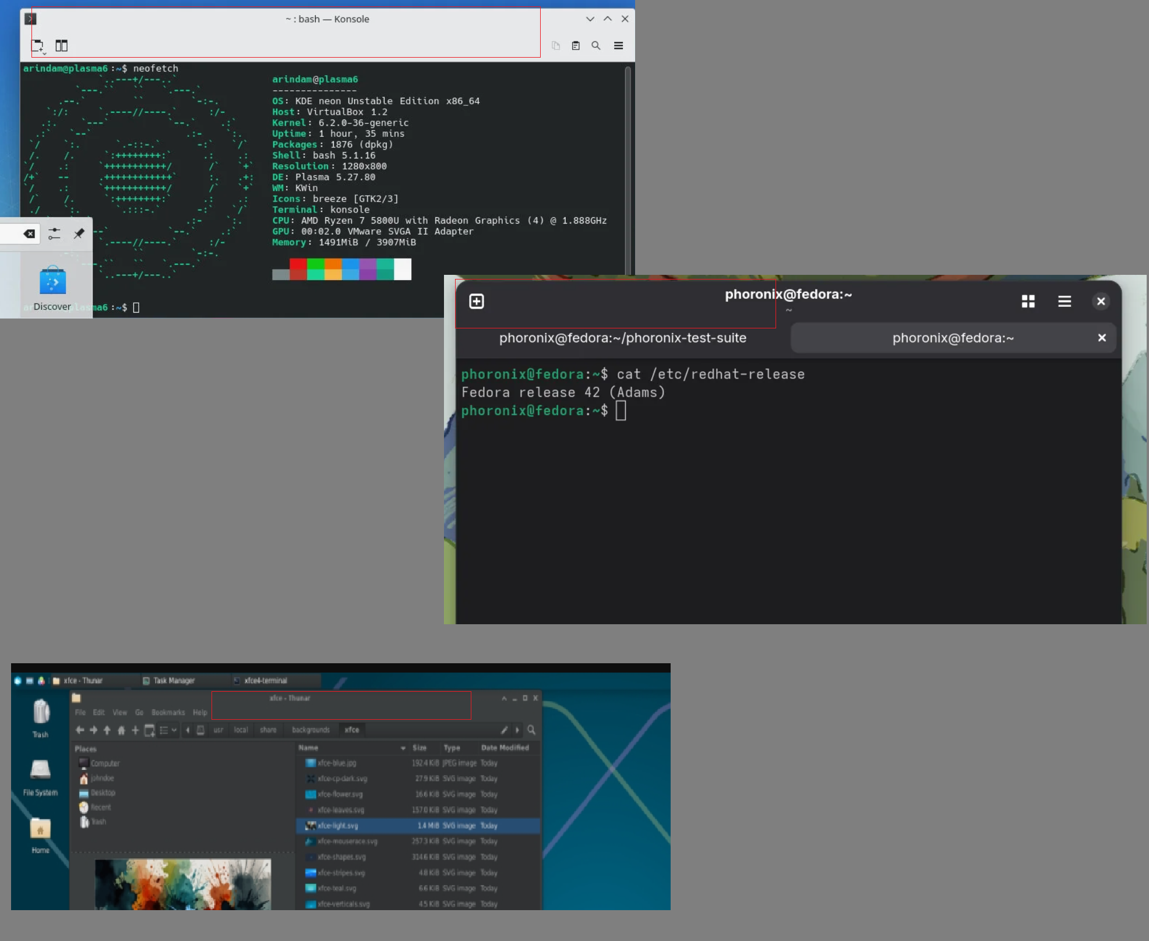This screenshot has width=1149, height=941.
Task: Add a new tab in the Fedora terminal
Action: pos(477,301)
